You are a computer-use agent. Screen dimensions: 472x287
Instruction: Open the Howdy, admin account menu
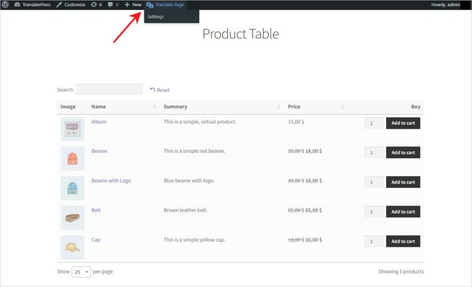(446, 5)
